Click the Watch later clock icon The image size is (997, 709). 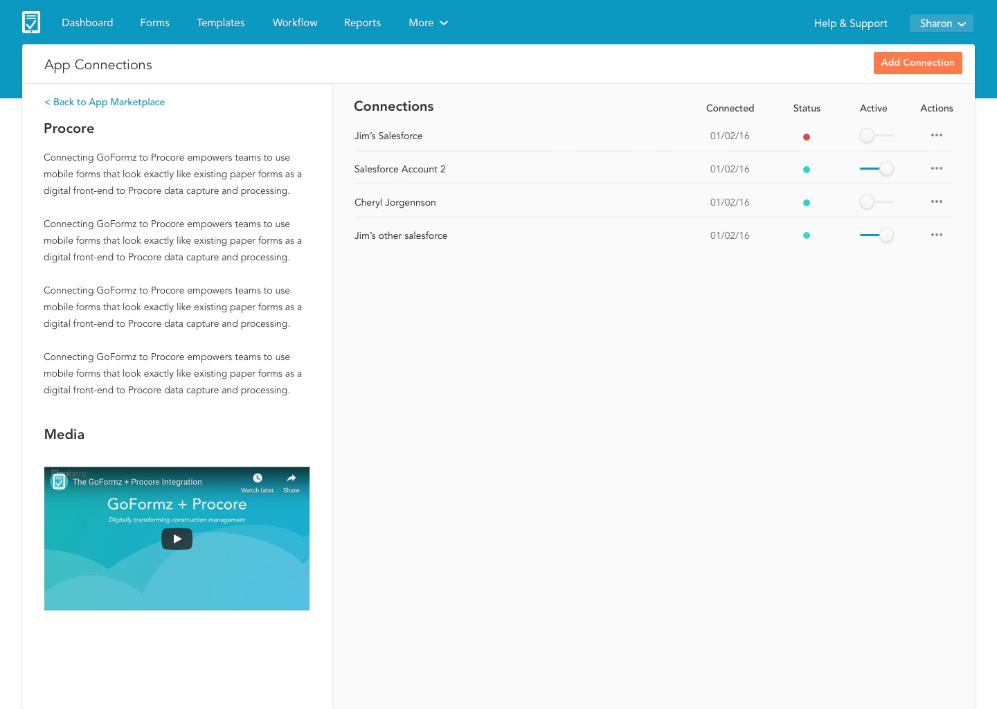258,478
